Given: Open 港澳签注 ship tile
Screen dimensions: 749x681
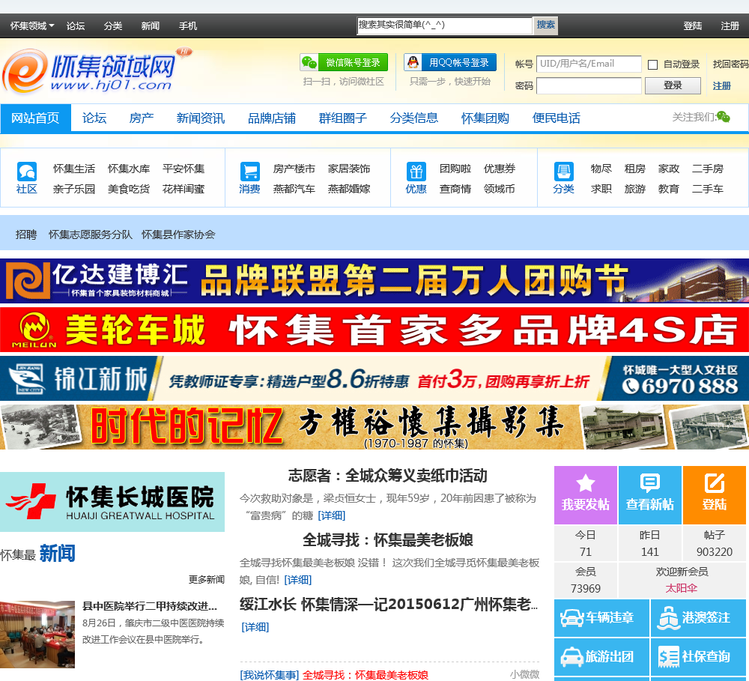Looking at the screenshot, I should [698, 618].
